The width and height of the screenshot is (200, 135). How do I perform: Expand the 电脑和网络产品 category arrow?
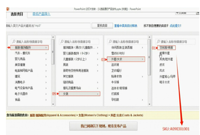(x=46, y=71)
